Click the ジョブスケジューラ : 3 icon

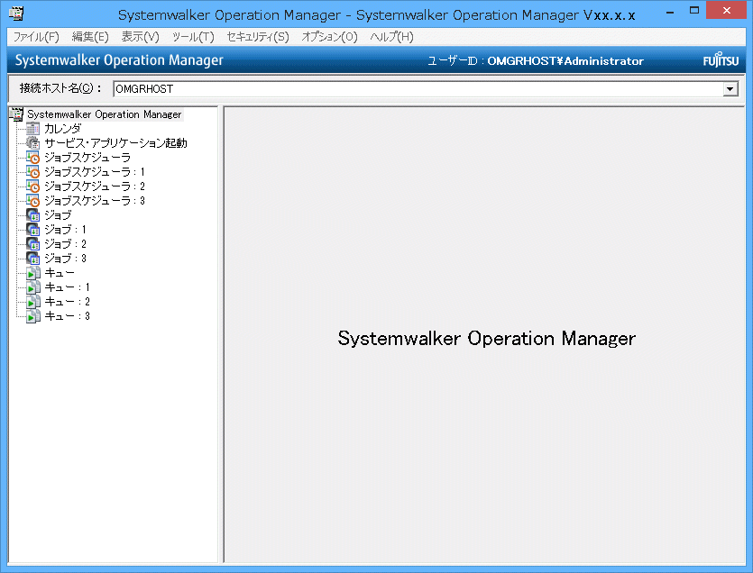pyautogui.click(x=32, y=201)
